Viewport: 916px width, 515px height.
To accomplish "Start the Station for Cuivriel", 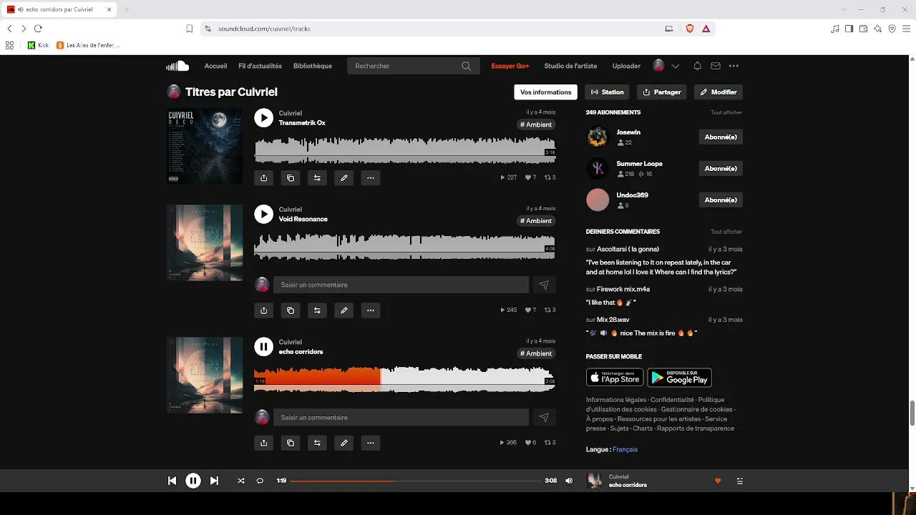I will coord(608,92).
